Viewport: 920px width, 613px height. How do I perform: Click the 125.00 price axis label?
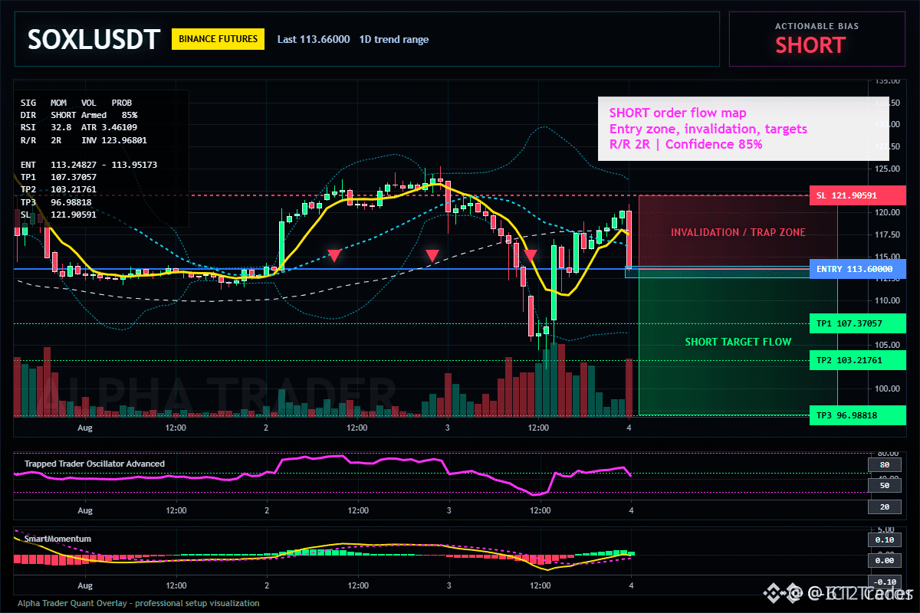click(887, 168)
